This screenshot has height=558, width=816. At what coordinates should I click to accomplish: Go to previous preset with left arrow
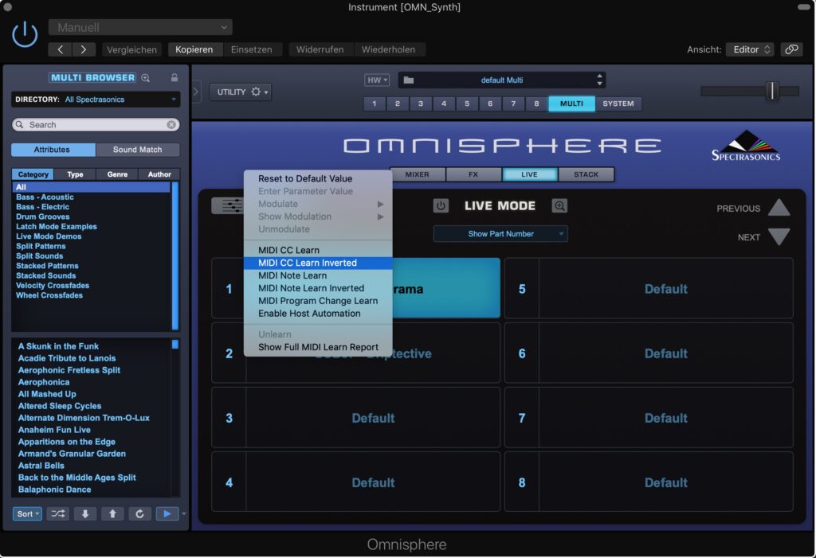[x=60, y=49]
